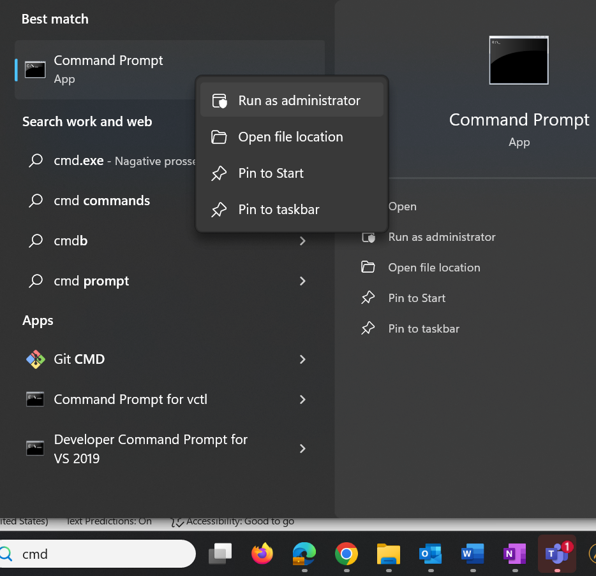The image size is (596, 576).
Task: Open Microsoft Teams taskbar icon
Action: [x=557, y=554]
